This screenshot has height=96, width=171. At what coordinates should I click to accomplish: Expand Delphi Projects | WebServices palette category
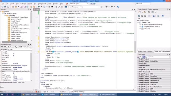[x=138, y=81]
